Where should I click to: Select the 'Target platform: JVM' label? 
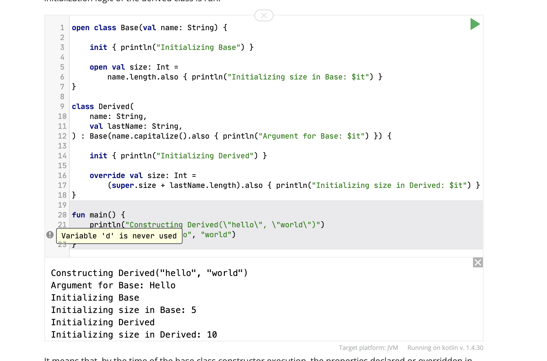point(368,347)
